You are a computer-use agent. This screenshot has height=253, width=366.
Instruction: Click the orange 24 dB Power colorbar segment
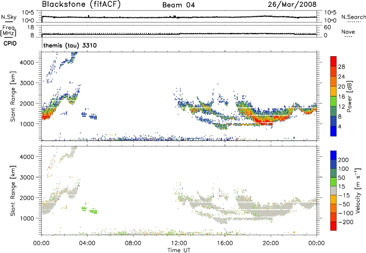coord(334,81)
